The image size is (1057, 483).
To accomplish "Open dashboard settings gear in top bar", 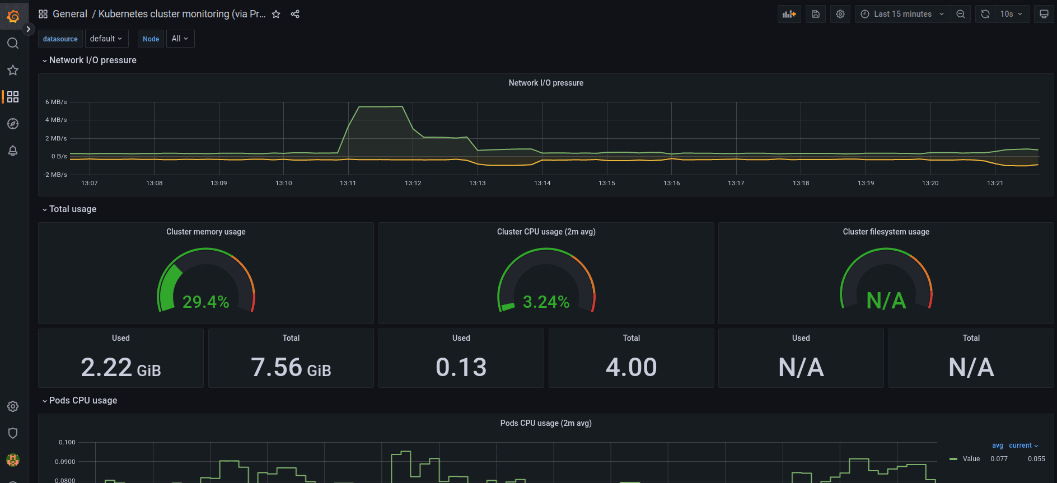I will [x=840, y=14].
